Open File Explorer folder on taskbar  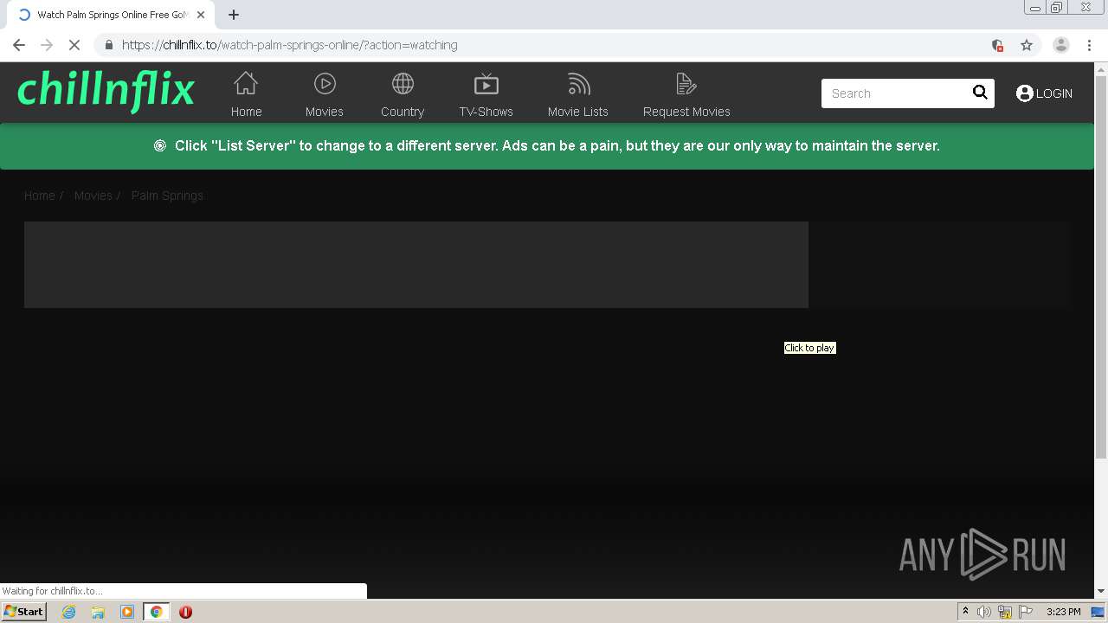pyautogui.click(x=98, y=612)
